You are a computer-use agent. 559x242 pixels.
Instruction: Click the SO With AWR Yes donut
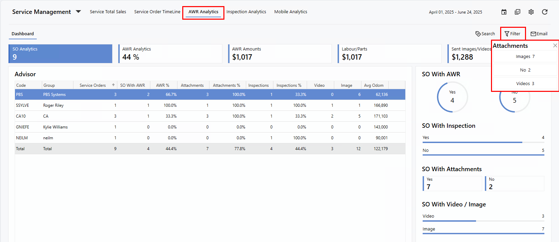click(x=452, y=97)
